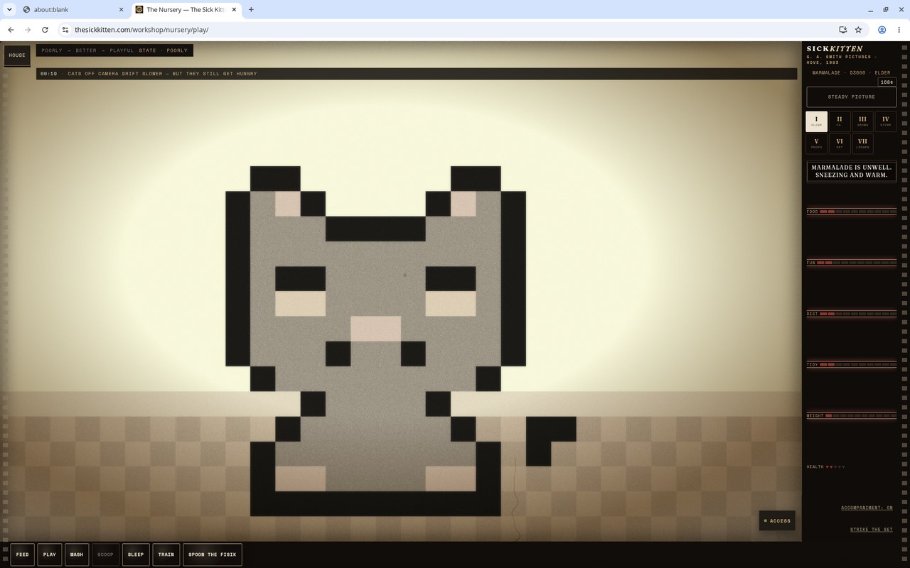Switch to reel tab III
This screenshot has height=568, width=910.
pos(862,121)
